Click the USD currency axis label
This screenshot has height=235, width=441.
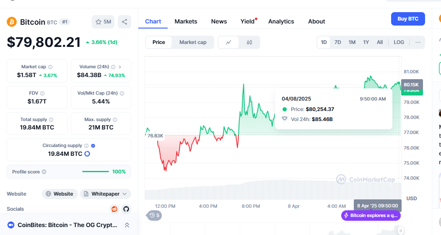tap(412, 199)
